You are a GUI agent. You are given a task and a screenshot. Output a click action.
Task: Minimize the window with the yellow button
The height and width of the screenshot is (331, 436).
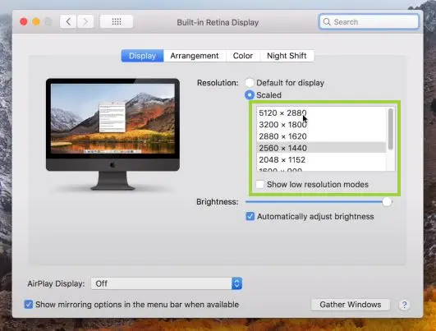[36, 21]
